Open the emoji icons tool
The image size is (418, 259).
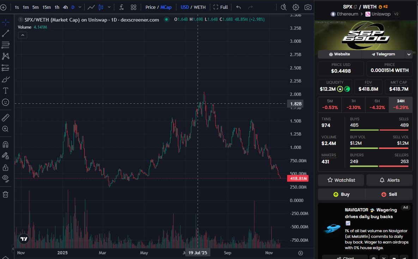(5, 102)
